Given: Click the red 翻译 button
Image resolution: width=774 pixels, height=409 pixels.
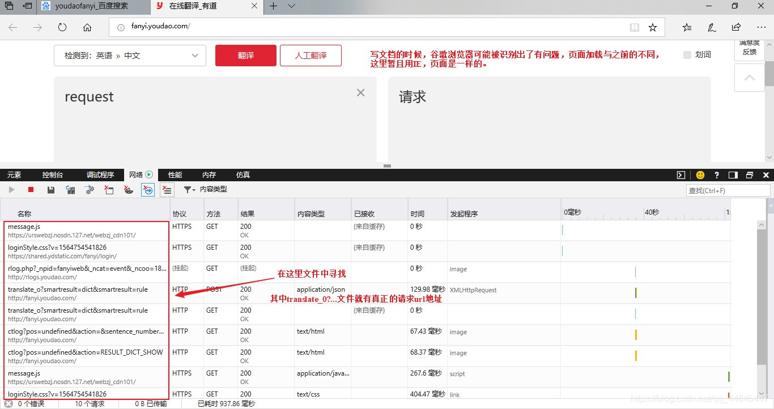Looking at the screenshot, I should pos(246,56).
